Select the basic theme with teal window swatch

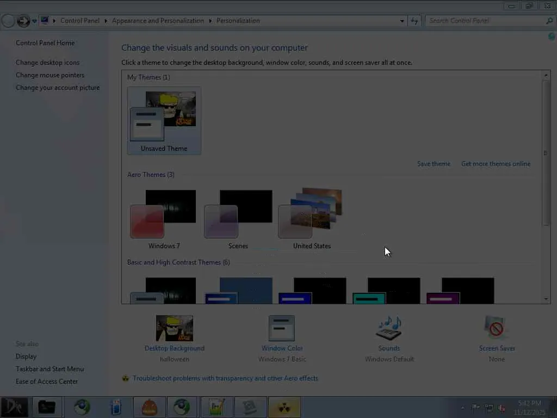[x=386, y=291]
